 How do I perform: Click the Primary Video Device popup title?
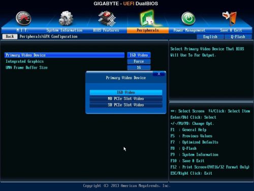tap(126, 78)
